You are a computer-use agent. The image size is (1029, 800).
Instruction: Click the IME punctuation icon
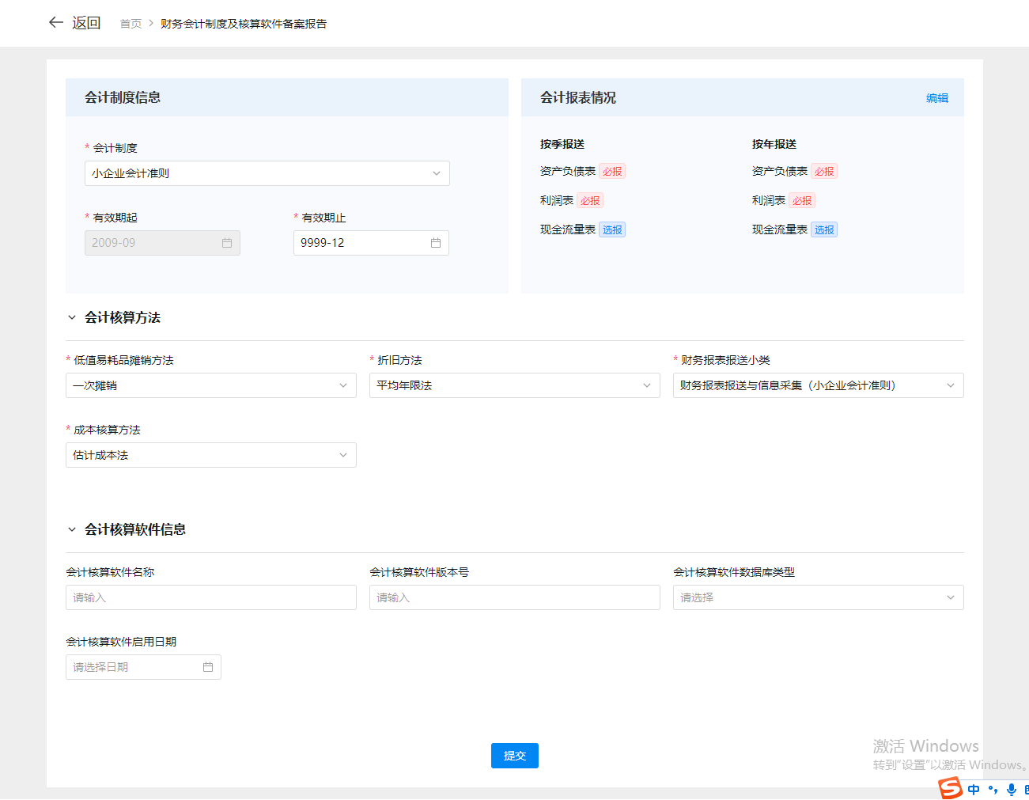(993, 789)
